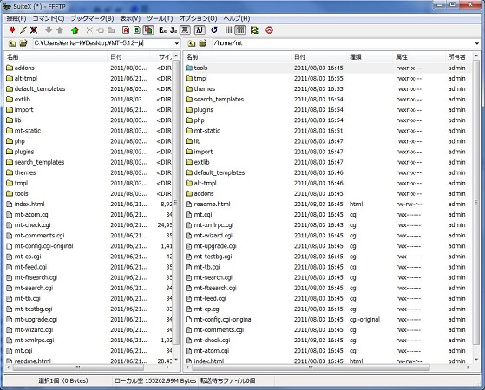Enable automatic transfer mode toggle
Screen dimensions: 485x390
tap(148, 30)
